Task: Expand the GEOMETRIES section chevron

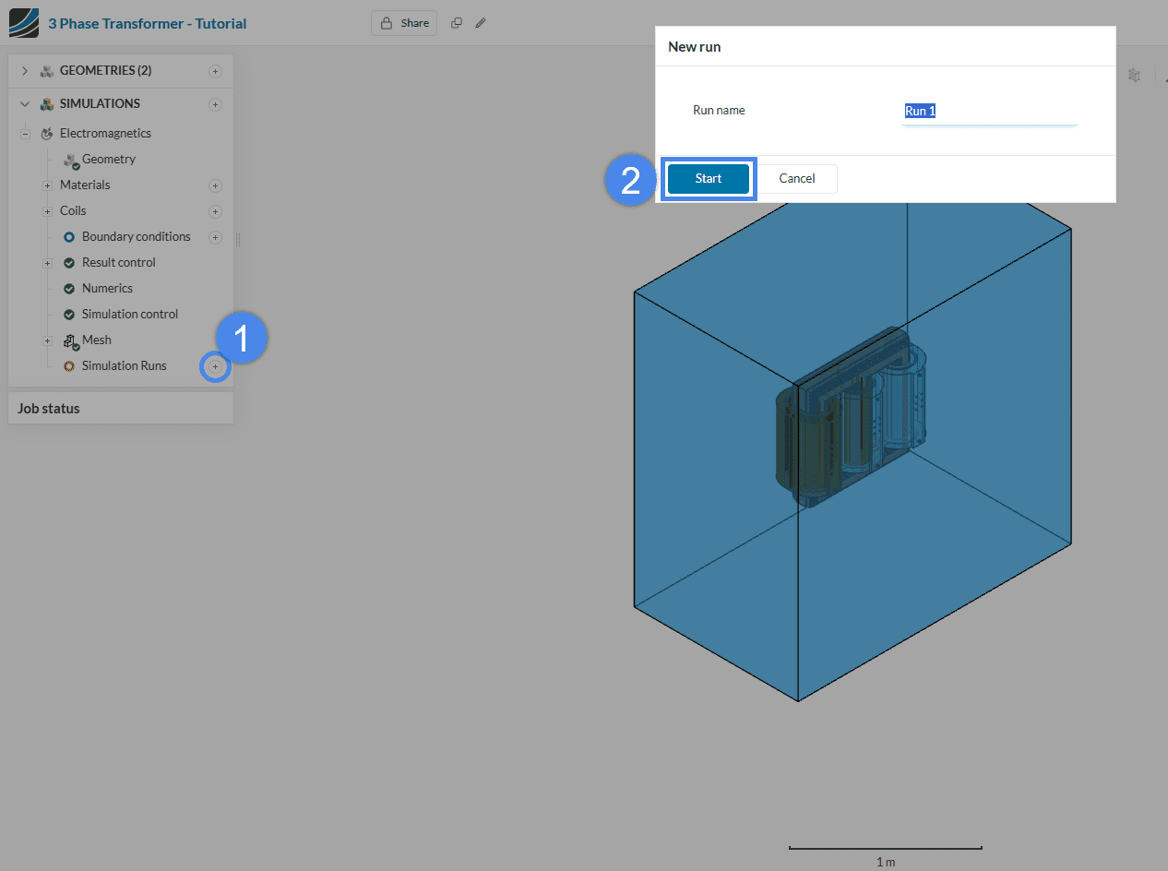Action: tap(25, 71)
